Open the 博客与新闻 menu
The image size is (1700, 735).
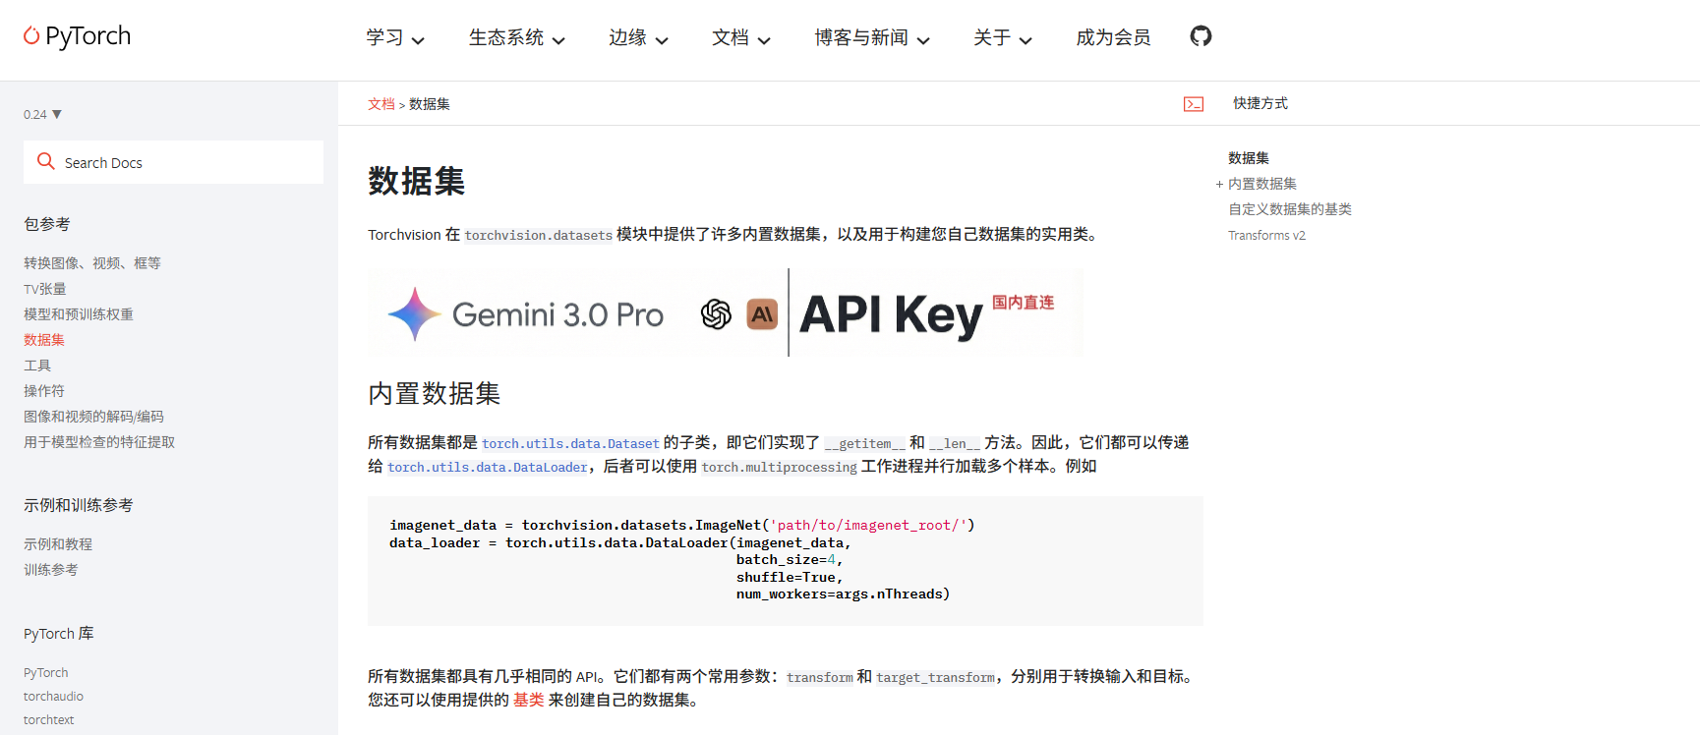coord(871,38)
